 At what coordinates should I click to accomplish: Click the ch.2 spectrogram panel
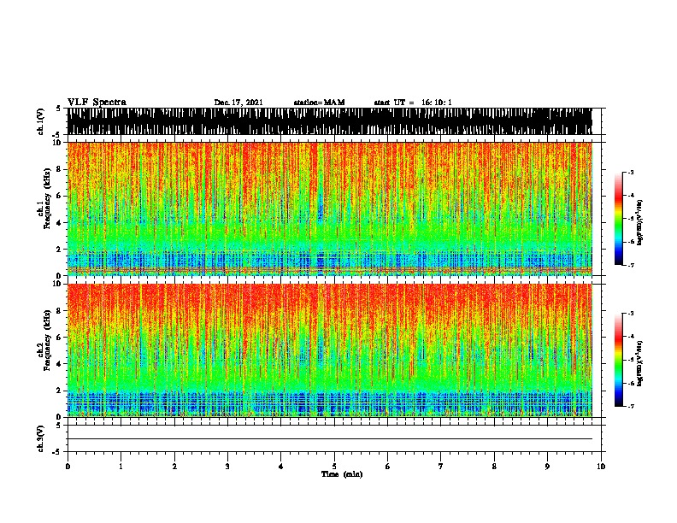click(329, 350)
